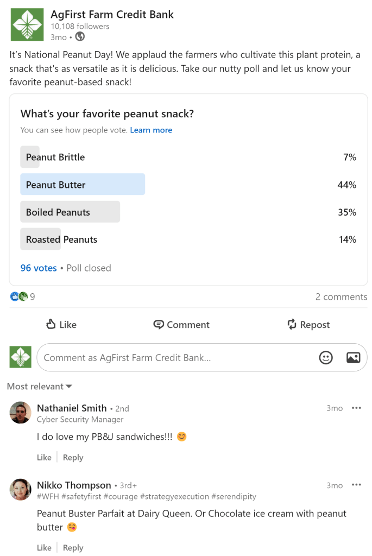View the 96 votes list
The width and height of the screenshot is (372, 556).
39,268
